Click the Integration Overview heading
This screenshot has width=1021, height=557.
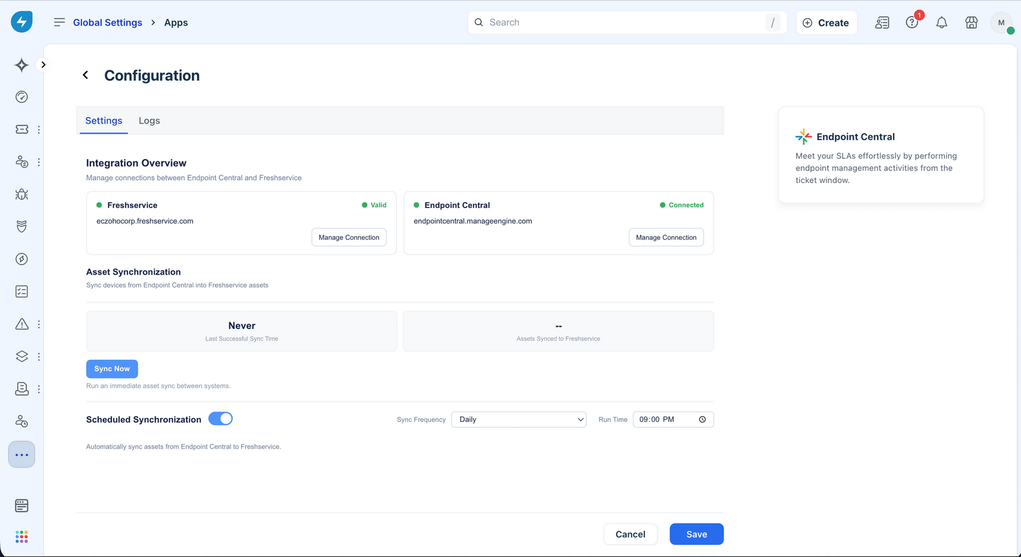tap(136, 163)
